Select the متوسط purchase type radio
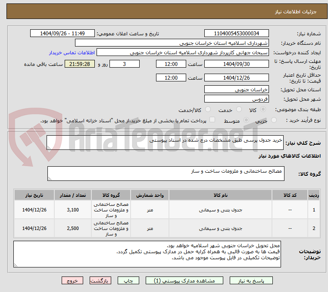 pos(247,120)
